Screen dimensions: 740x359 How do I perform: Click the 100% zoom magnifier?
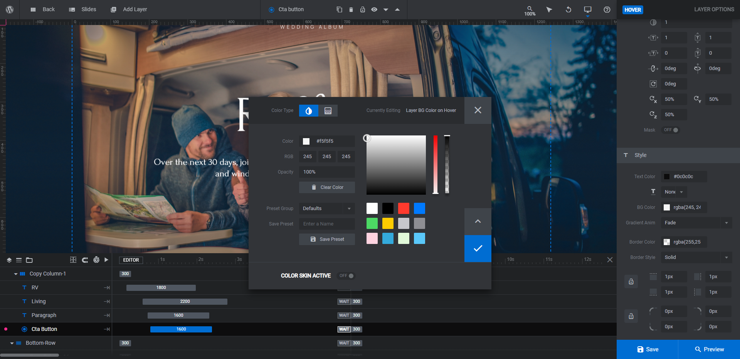pos(530,10)
